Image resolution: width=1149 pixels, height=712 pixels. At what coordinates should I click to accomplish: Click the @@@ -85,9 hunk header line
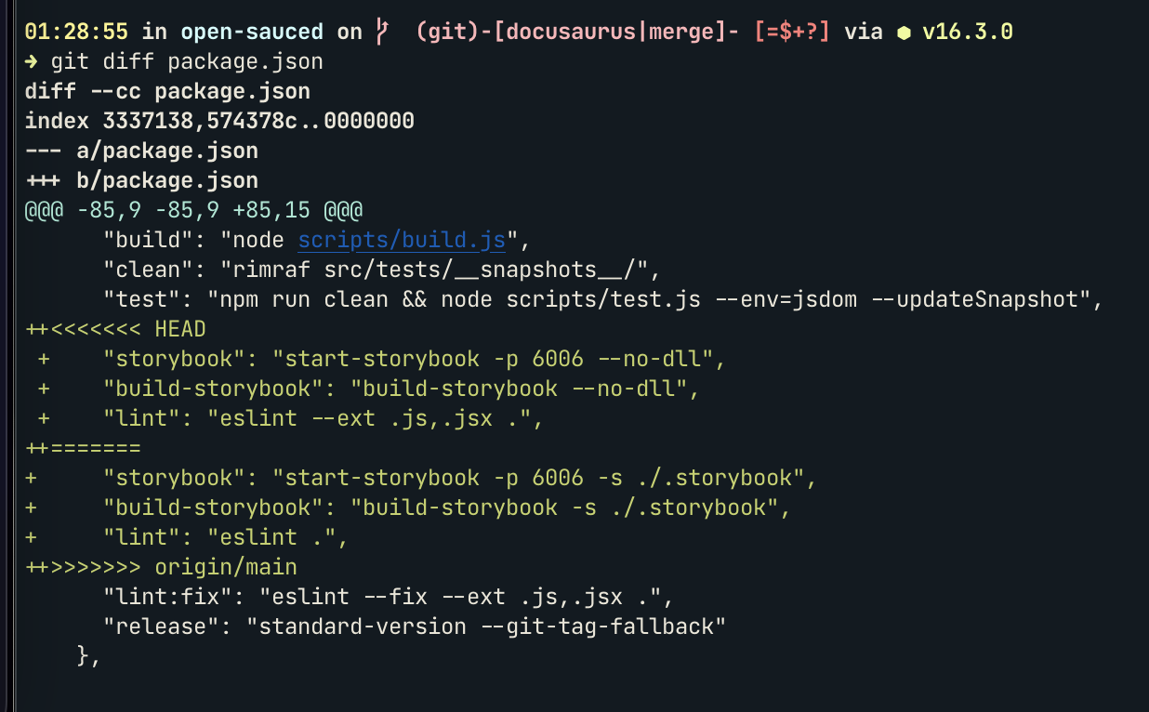pos(193,211)
